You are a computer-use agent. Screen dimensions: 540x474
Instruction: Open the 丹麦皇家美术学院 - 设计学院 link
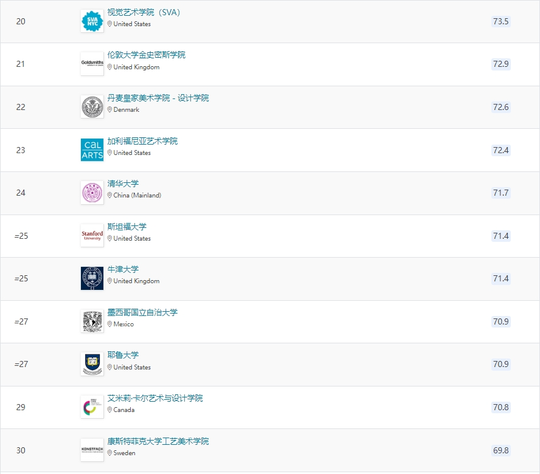tap(158, 98)
